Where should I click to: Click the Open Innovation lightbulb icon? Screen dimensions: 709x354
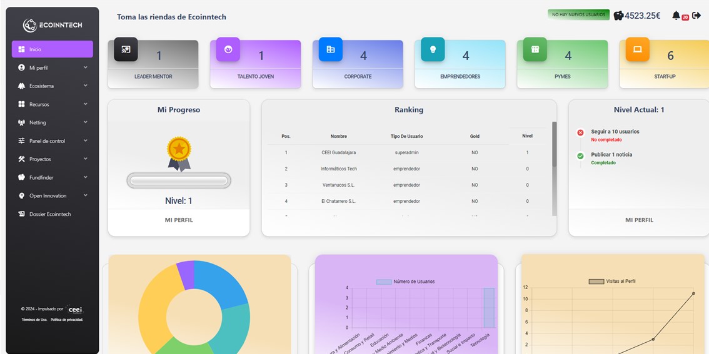[x=21, y=195]
